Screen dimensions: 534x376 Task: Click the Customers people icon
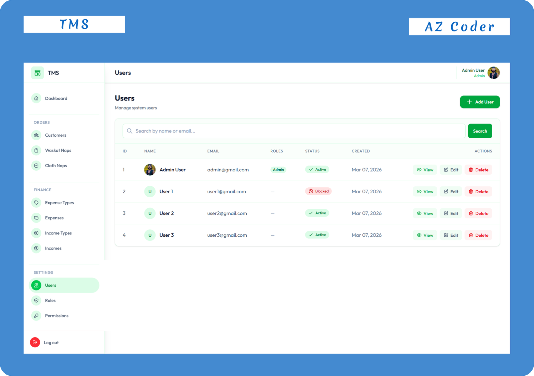point(36,135)
